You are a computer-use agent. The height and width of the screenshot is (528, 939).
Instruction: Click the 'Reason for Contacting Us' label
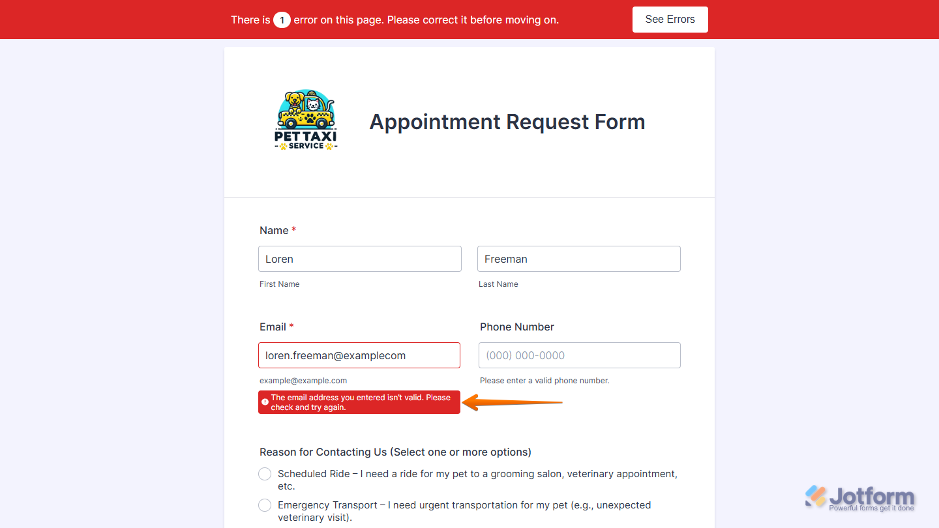pyautogui.click(x=395, y=452)
